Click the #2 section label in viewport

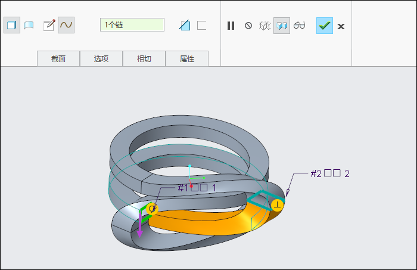point(330,173)
